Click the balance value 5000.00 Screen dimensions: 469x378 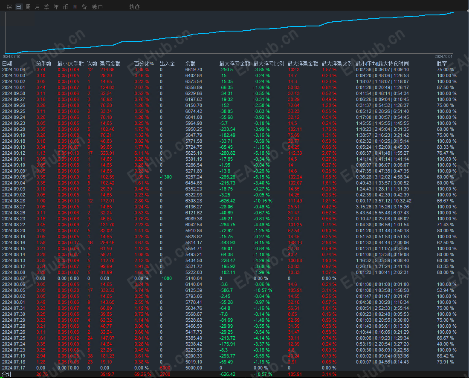pos(194,368)
